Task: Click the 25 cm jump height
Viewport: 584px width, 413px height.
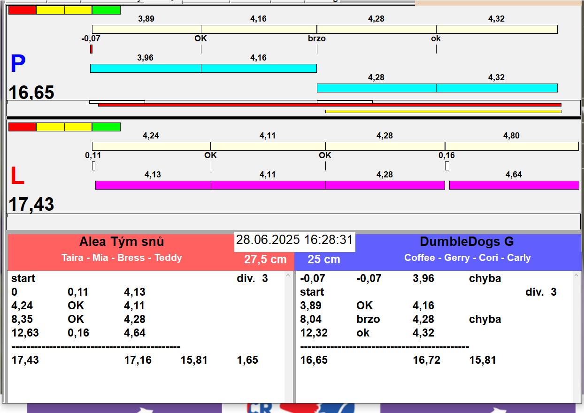Action: (x=324, y=260)
